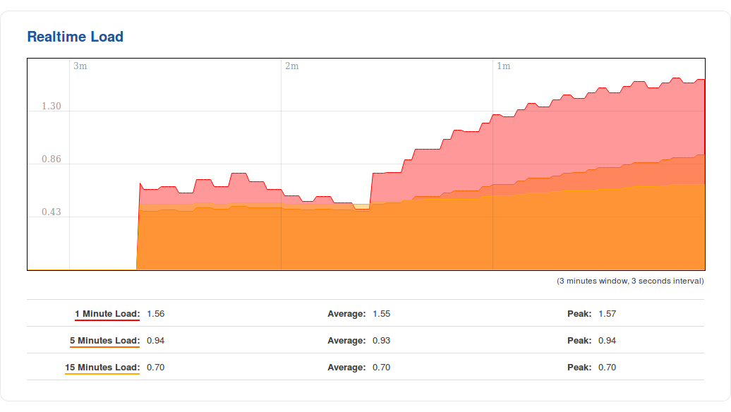
Task: Click the 1.30 y-axis label
Action: coord(52,107)
